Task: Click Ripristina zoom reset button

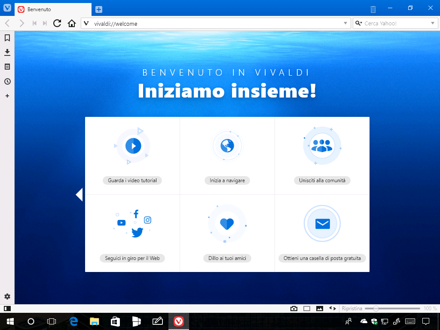Action: click(352, 309)
